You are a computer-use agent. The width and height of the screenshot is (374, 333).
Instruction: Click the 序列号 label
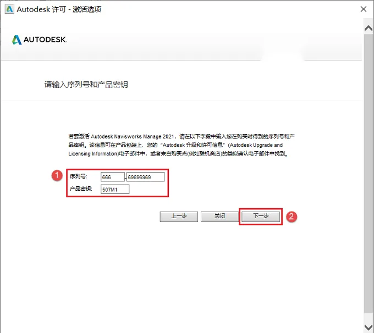pos(78,176)
